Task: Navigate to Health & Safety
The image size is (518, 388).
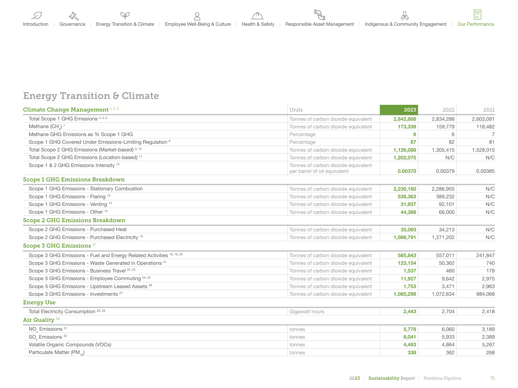Action: 258,24
